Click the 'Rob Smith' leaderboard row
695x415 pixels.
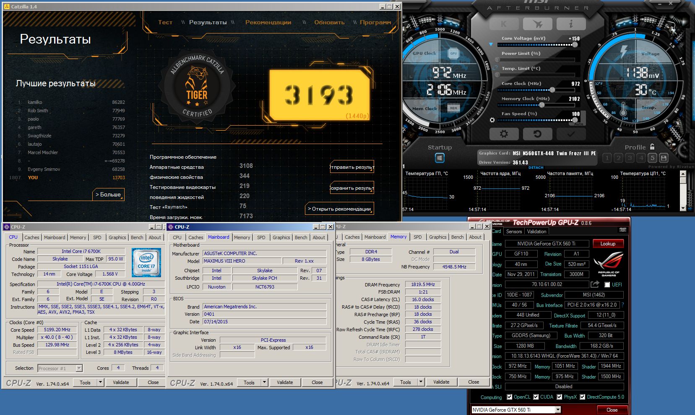click(71, 111)
